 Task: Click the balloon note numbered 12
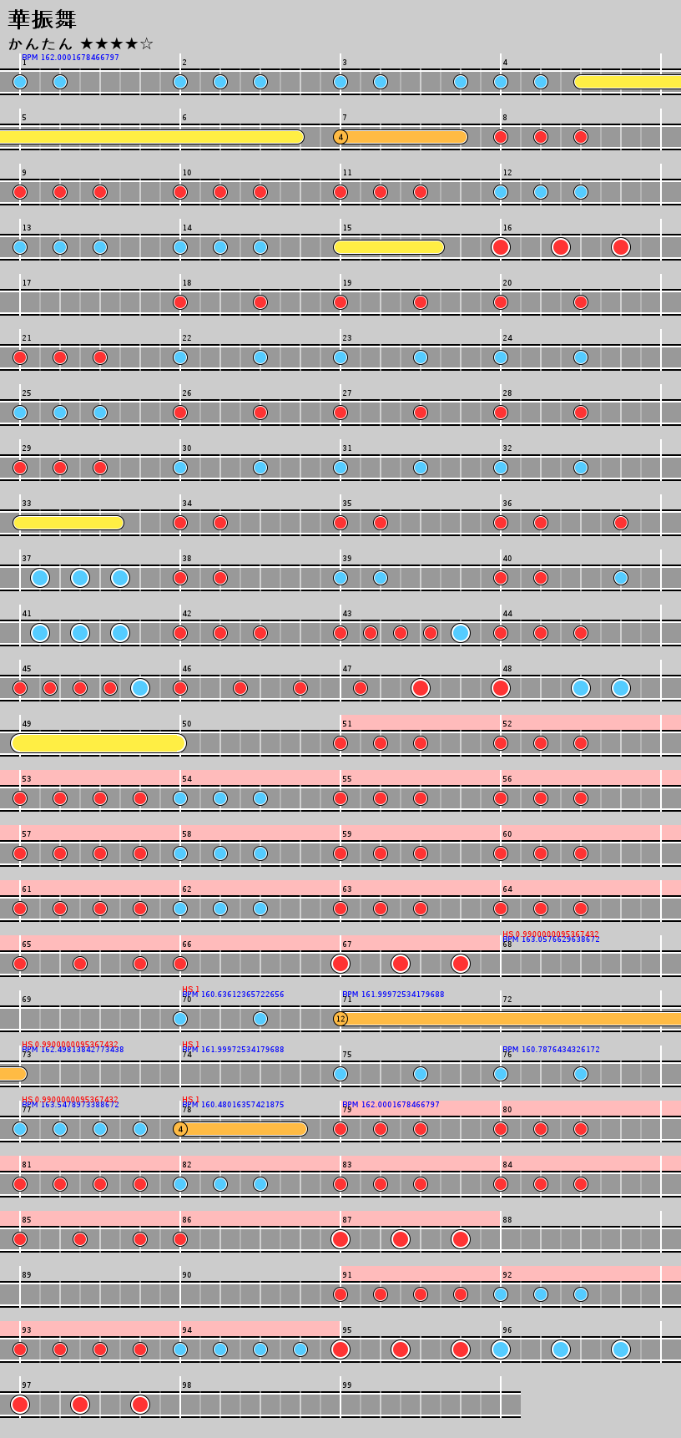click(340, 1019)
